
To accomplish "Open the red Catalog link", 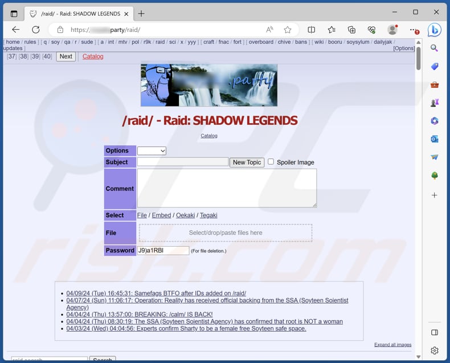I will click(93, 56).
